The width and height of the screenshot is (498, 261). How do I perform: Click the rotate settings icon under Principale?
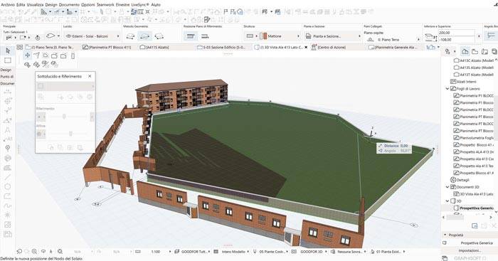[x=37, y=38]
